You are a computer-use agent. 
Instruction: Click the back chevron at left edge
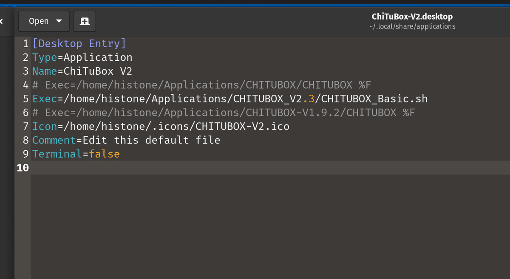coord(2,21)
